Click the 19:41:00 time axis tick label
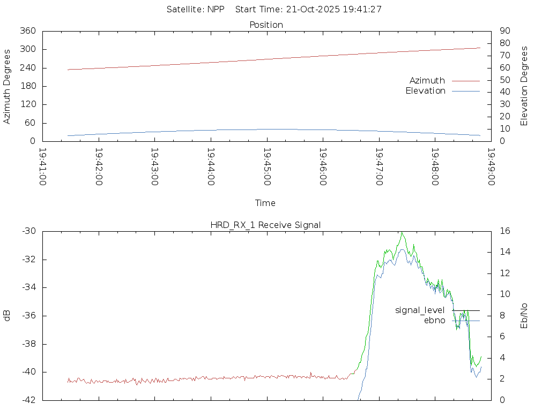 pos(43,167)
